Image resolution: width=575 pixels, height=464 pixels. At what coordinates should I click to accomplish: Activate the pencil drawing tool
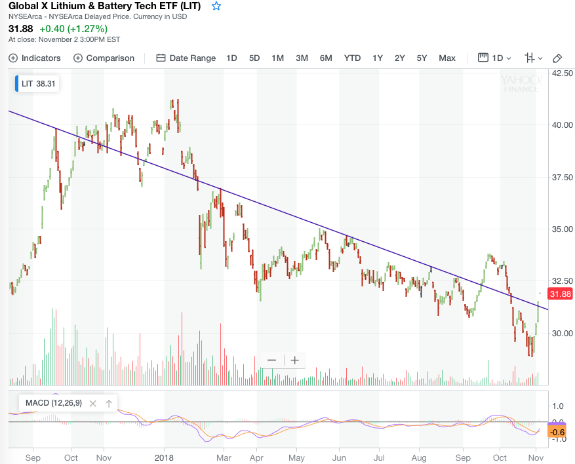(557, 58)
